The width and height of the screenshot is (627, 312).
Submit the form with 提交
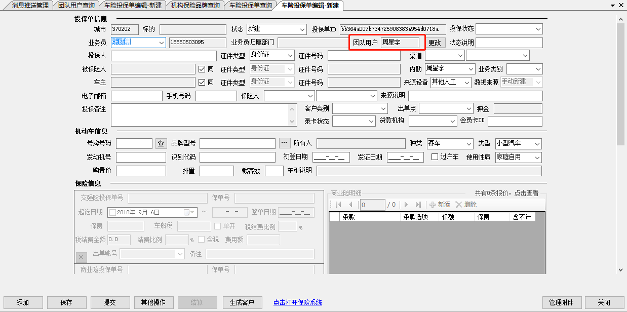(110, 302)
